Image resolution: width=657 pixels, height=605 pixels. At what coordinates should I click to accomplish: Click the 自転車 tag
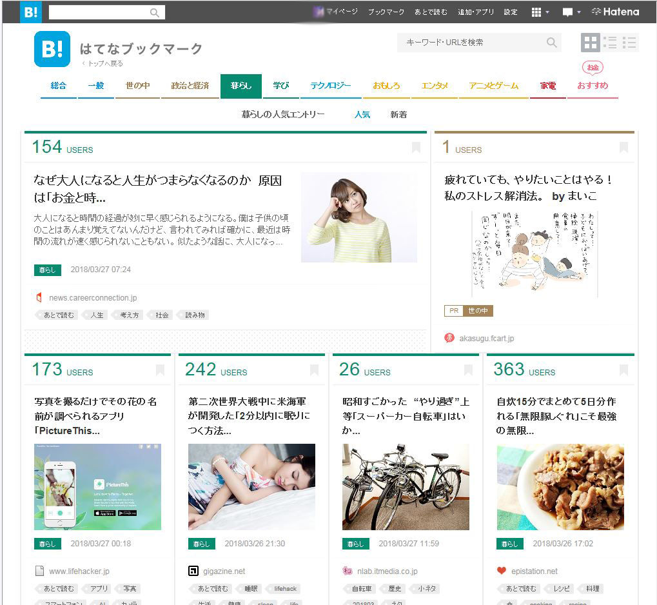coord(361,589)
